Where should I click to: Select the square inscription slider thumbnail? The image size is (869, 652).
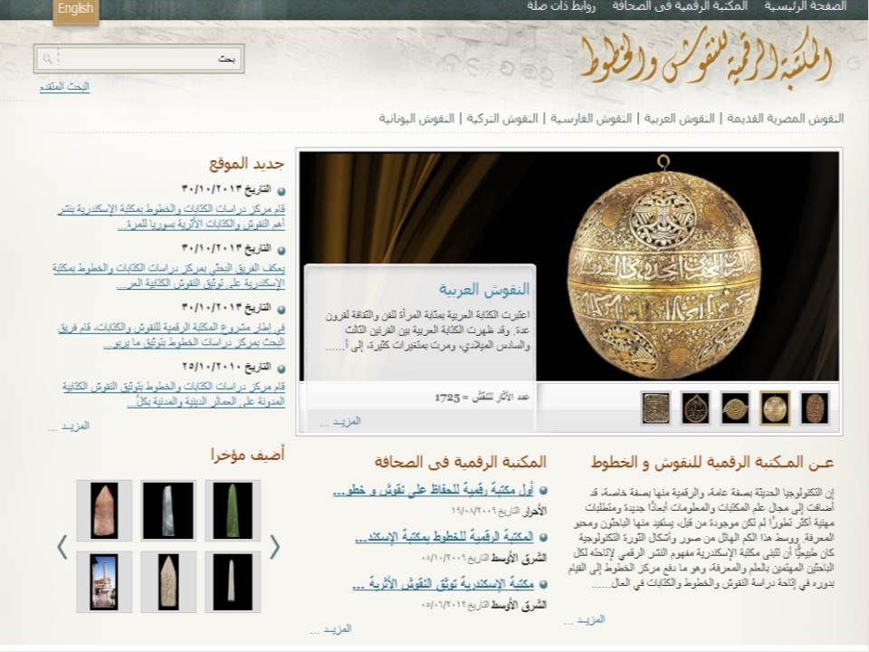point(655,408)
